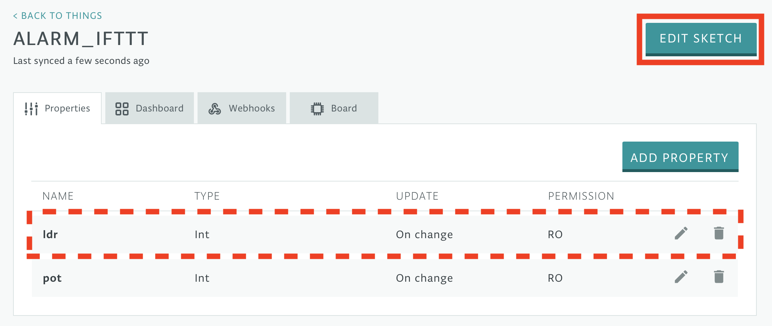Click the Board chip icon
Screen dimensions: 772x326
pos(317,109)
